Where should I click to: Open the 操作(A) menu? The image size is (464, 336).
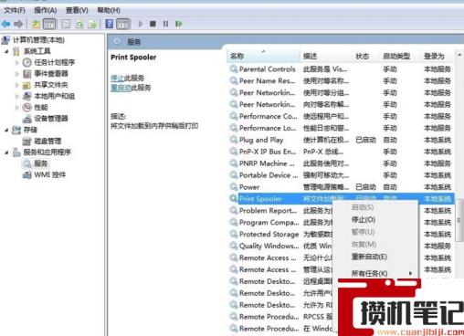click(46, 10)
